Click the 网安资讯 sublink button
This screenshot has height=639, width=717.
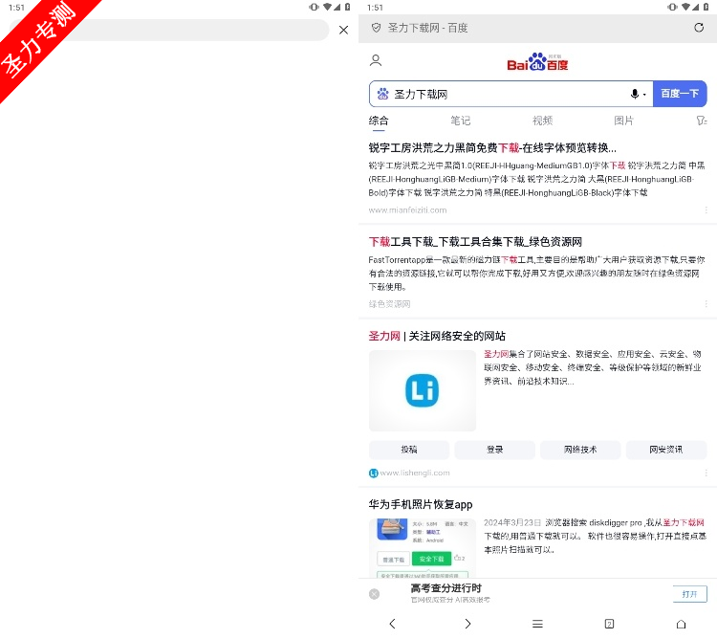pyautogui.click(x=666, y=450)
